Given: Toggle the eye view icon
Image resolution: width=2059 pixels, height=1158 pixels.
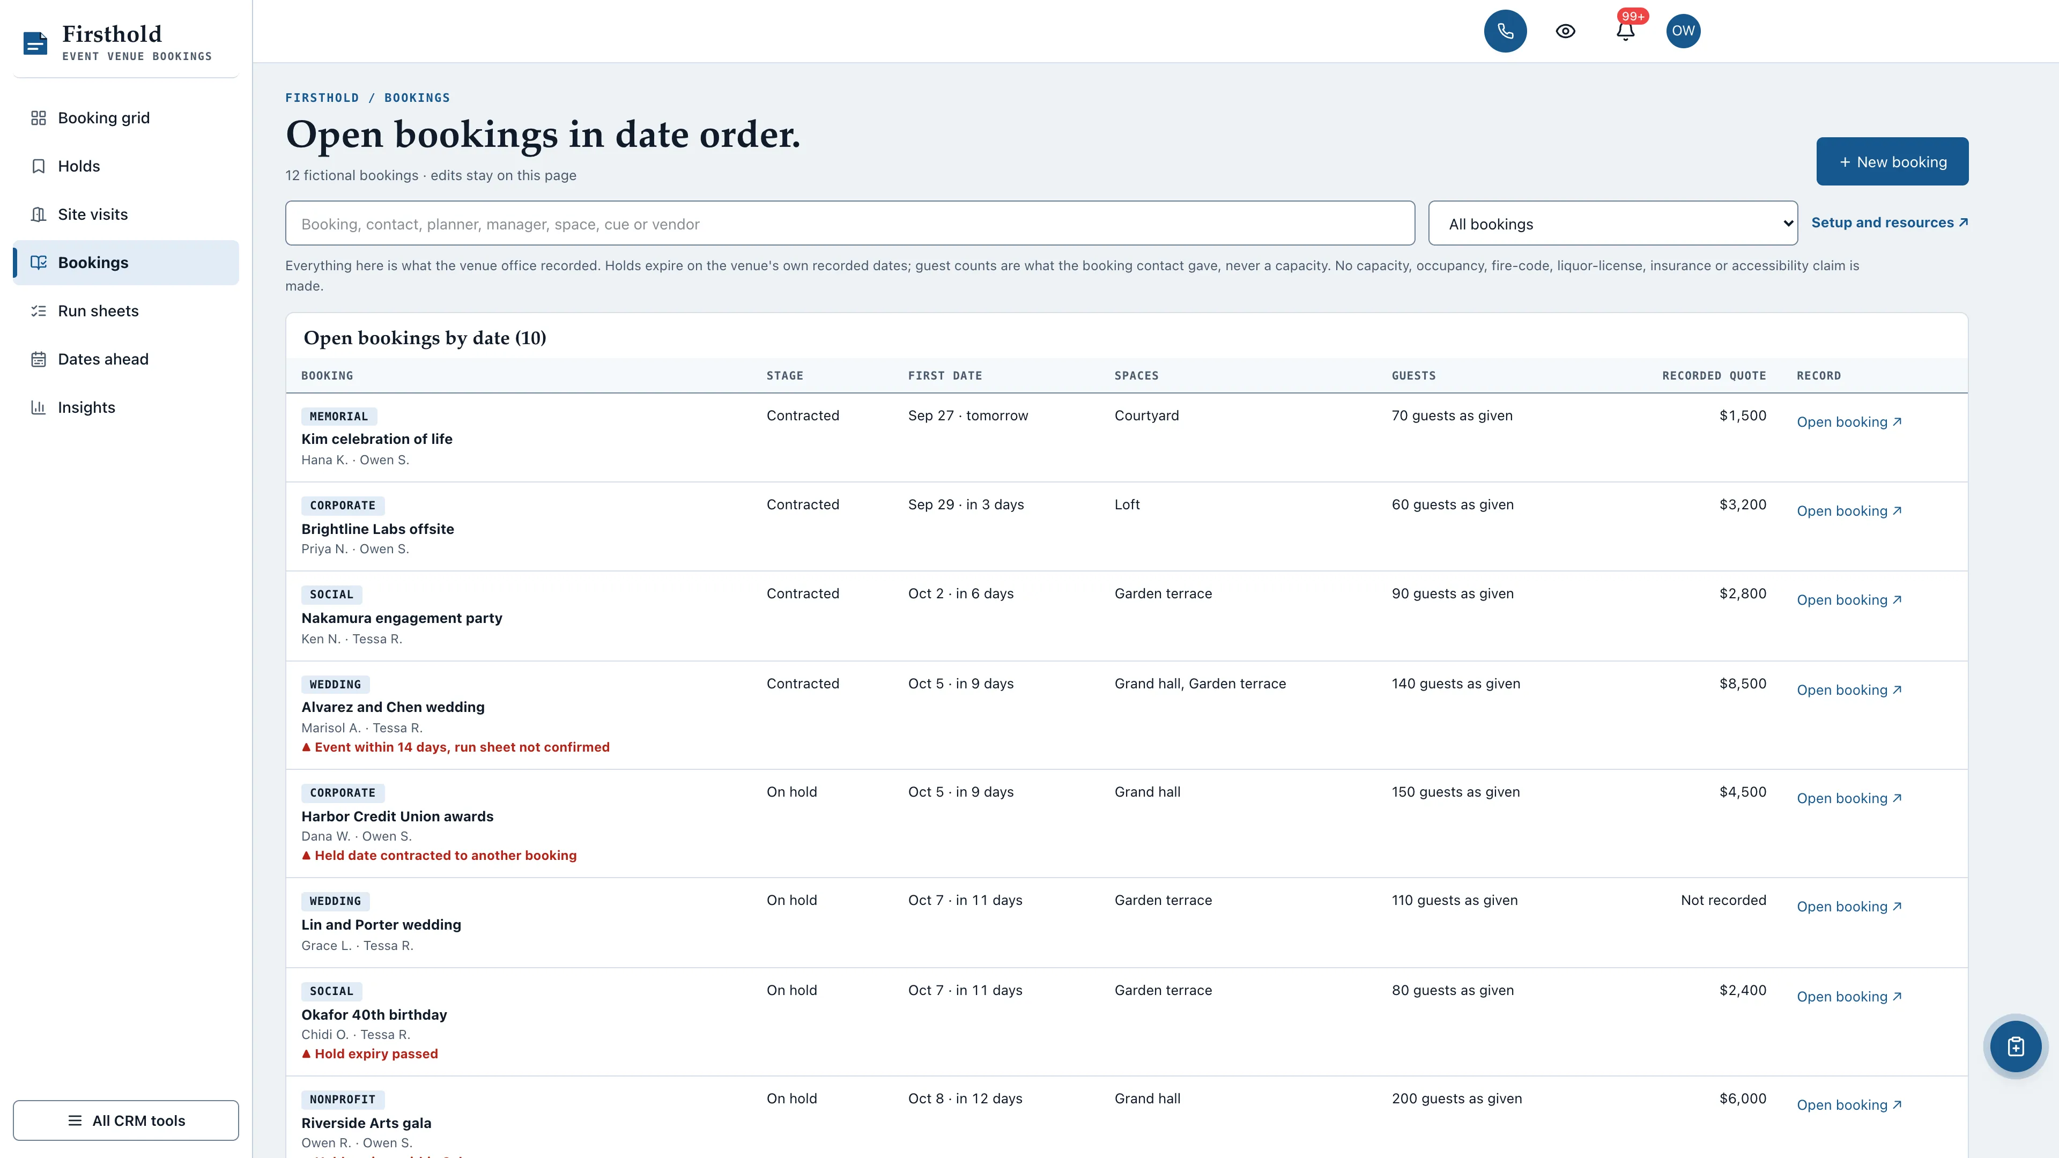Looking at the screenshot, I should coord(1565,31).
